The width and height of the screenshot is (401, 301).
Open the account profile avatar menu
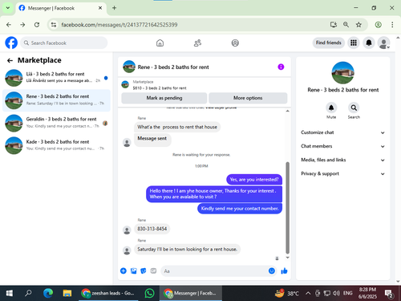383,43
